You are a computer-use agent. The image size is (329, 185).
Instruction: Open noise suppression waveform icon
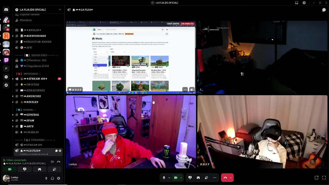pyautogui.click(x=52, y=162)
